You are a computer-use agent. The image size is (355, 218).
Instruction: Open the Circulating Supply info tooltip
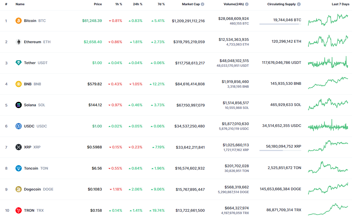299,4
